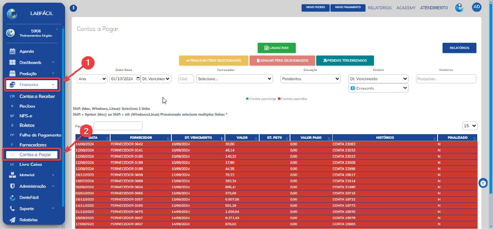Open Fornecedores in sidebar
This screenshot has height=229, width=493.
(x=33, y=145)
